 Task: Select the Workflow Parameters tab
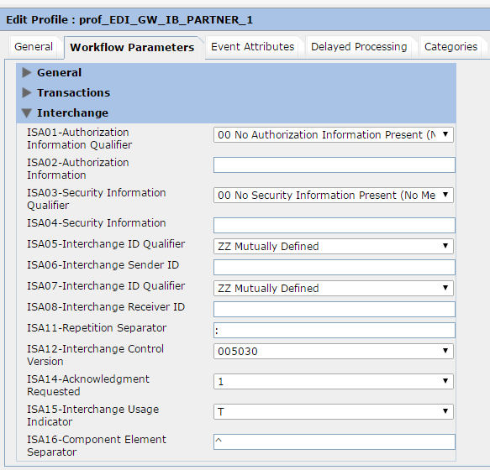pos(132,48)
